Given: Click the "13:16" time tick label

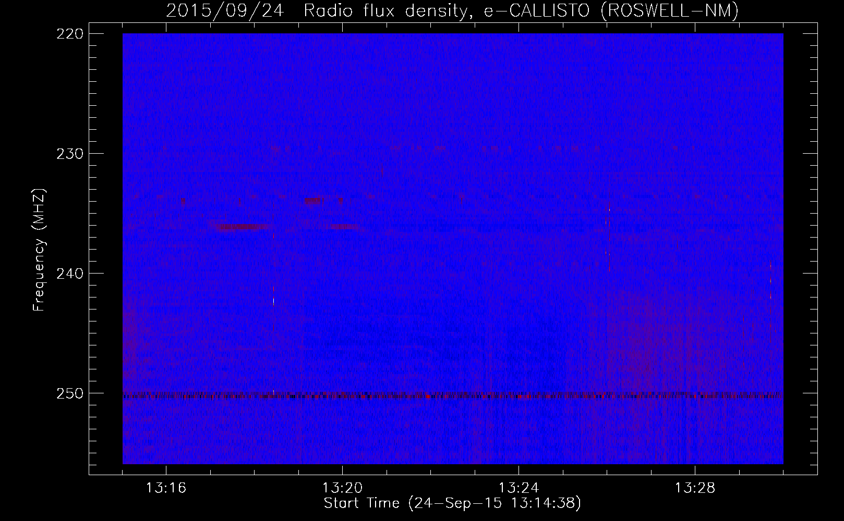Looking at the screenshot, I should click(x=166, y=488).
